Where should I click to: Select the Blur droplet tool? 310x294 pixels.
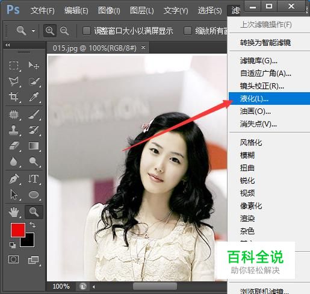(x=14, y=161)
